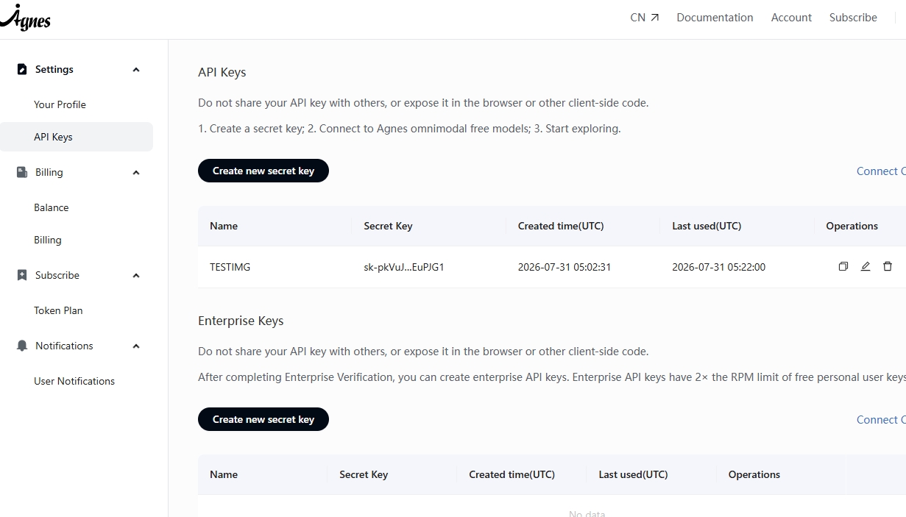Screen dimensions: 906x517
Task: Switch to CN language site
Action: pos(645,18)
